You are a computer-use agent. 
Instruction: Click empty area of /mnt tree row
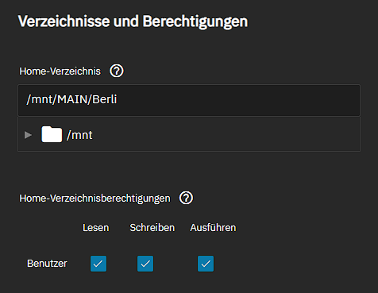tap(225, 135)
